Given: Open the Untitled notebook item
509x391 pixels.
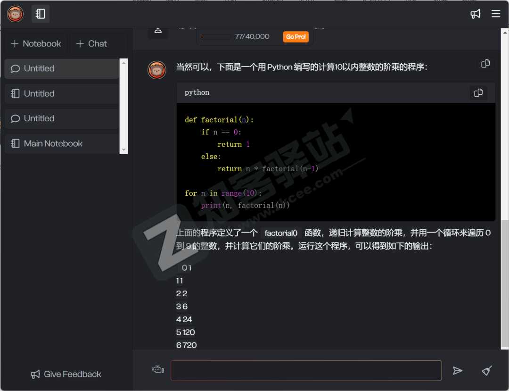Looking at the screenshot, I should coord(61,94).
